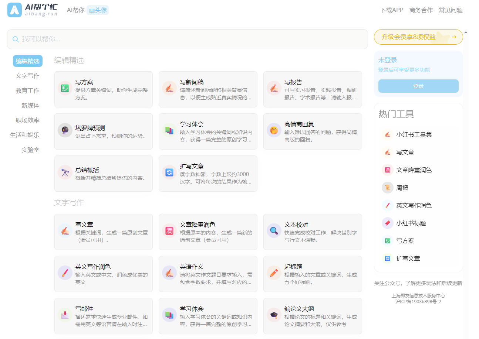The image size is (479, 339).
Task: Click the 升级会员享8项权益 upgrade banner
Action: tap(418, 37)
